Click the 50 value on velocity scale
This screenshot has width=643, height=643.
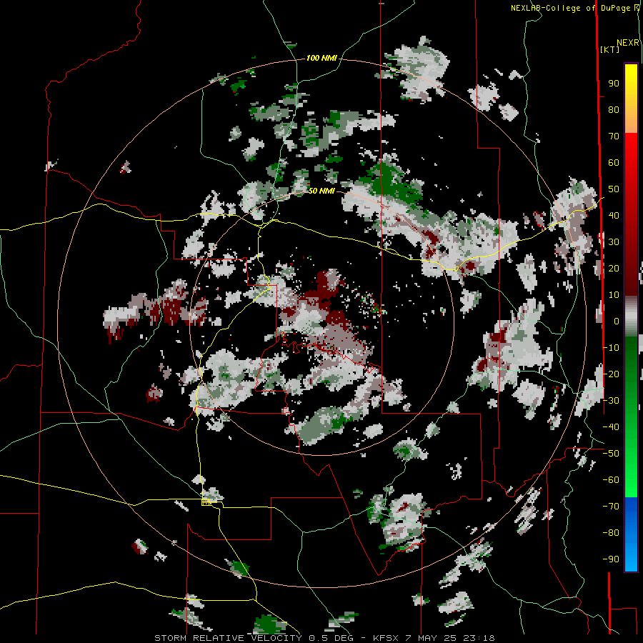coord(614,189)
